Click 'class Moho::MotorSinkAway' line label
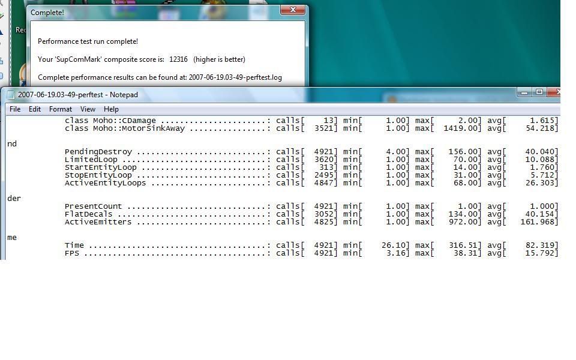 coord(125,128)
